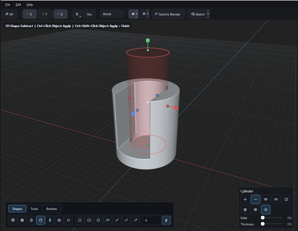Viewport: 298px width, 231px height.
Task: Open the World coordinate space selector
Action: click(112, 14)
